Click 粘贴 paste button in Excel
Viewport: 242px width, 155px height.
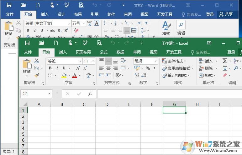pos(27,68)
